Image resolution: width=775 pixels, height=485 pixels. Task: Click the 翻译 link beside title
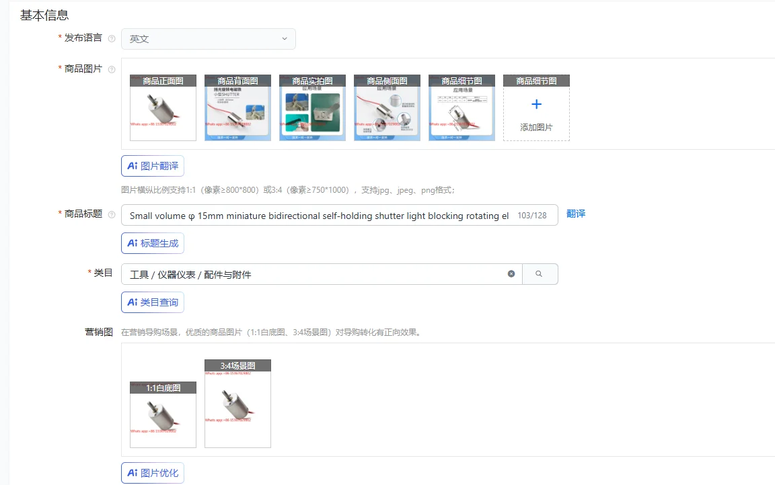pyautogui.click(x=576, y=214)
